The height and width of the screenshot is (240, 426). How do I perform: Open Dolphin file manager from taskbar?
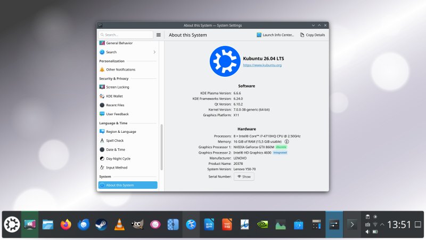tap(48, 225)
